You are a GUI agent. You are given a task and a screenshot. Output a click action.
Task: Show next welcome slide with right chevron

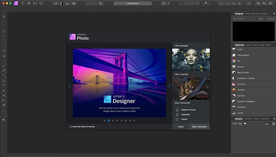coord(169,86)
